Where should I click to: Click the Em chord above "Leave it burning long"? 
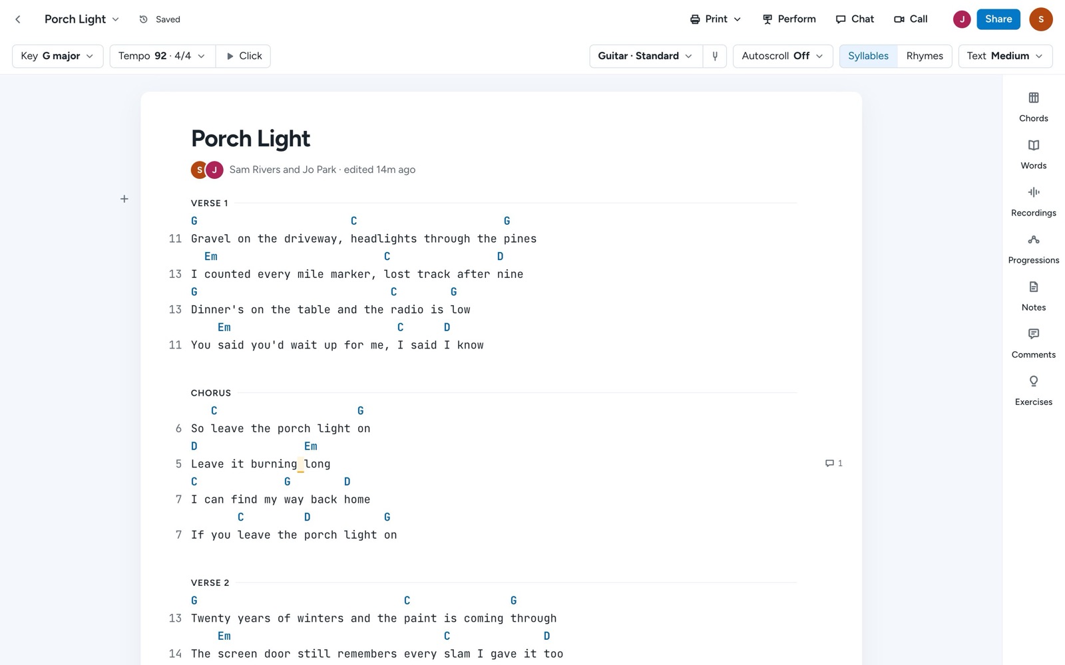tap(311, 446)
